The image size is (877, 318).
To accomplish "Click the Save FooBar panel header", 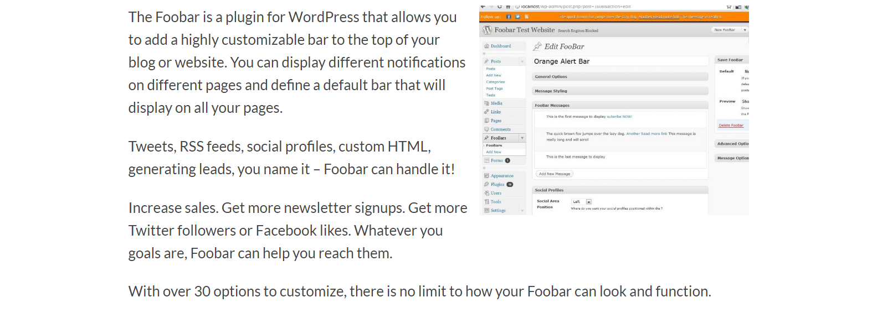I will pos(732,60).
